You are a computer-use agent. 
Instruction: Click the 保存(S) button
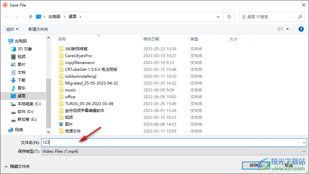click(256, 166)
